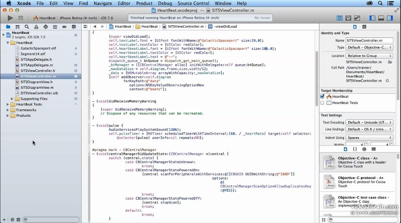Show the Issue navigator warning icon
Image resolution: width=401 pixels, height=223 pixels.
pos(36,27)
